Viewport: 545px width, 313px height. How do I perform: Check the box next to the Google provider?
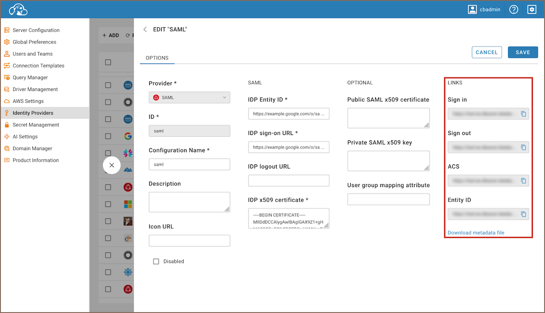point(108,135)
